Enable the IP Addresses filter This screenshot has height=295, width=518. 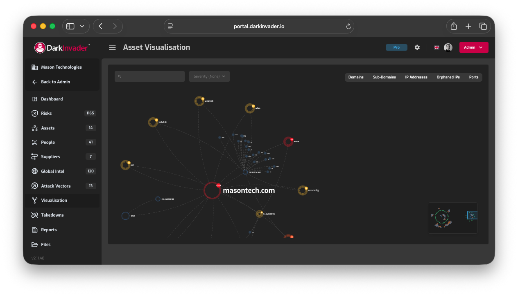pyautogui.click(x=416, y=77)
